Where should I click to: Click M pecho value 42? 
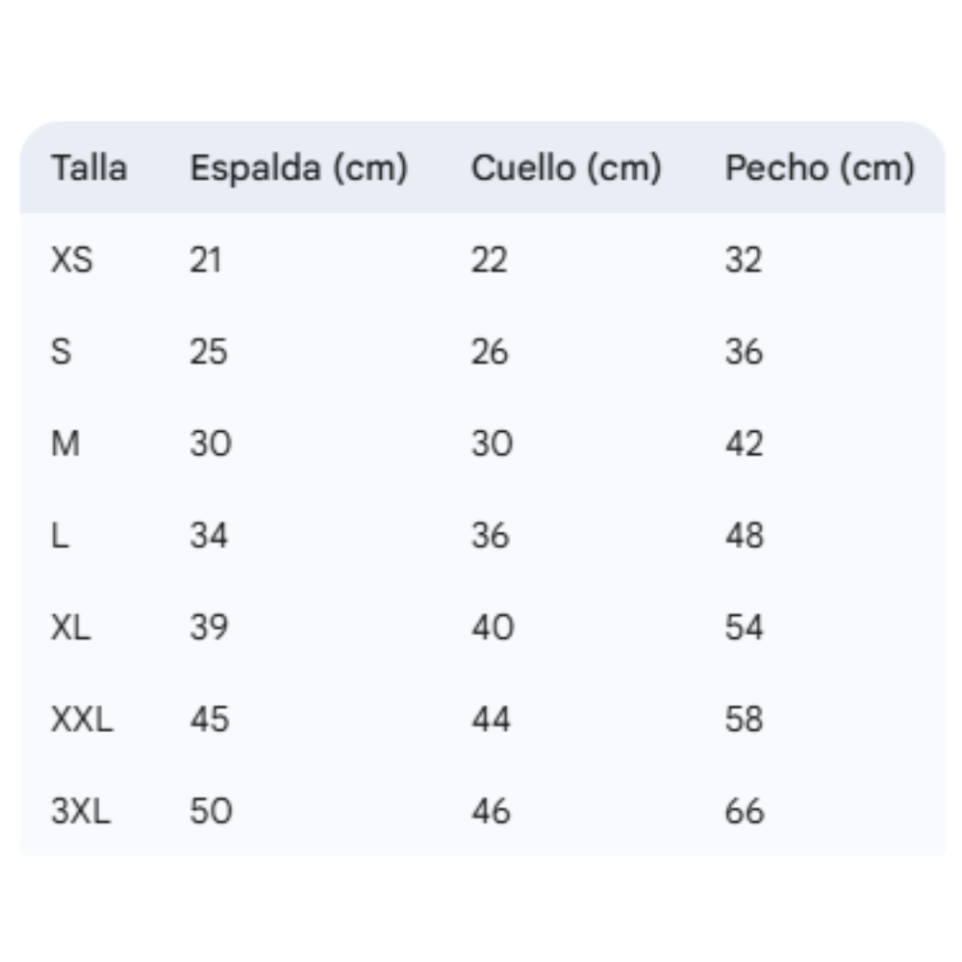coord(745,443)
